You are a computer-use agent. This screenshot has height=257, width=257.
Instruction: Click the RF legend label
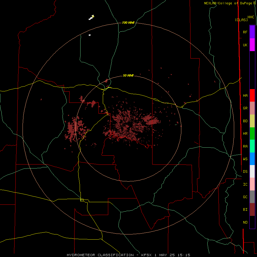(245, 32)
